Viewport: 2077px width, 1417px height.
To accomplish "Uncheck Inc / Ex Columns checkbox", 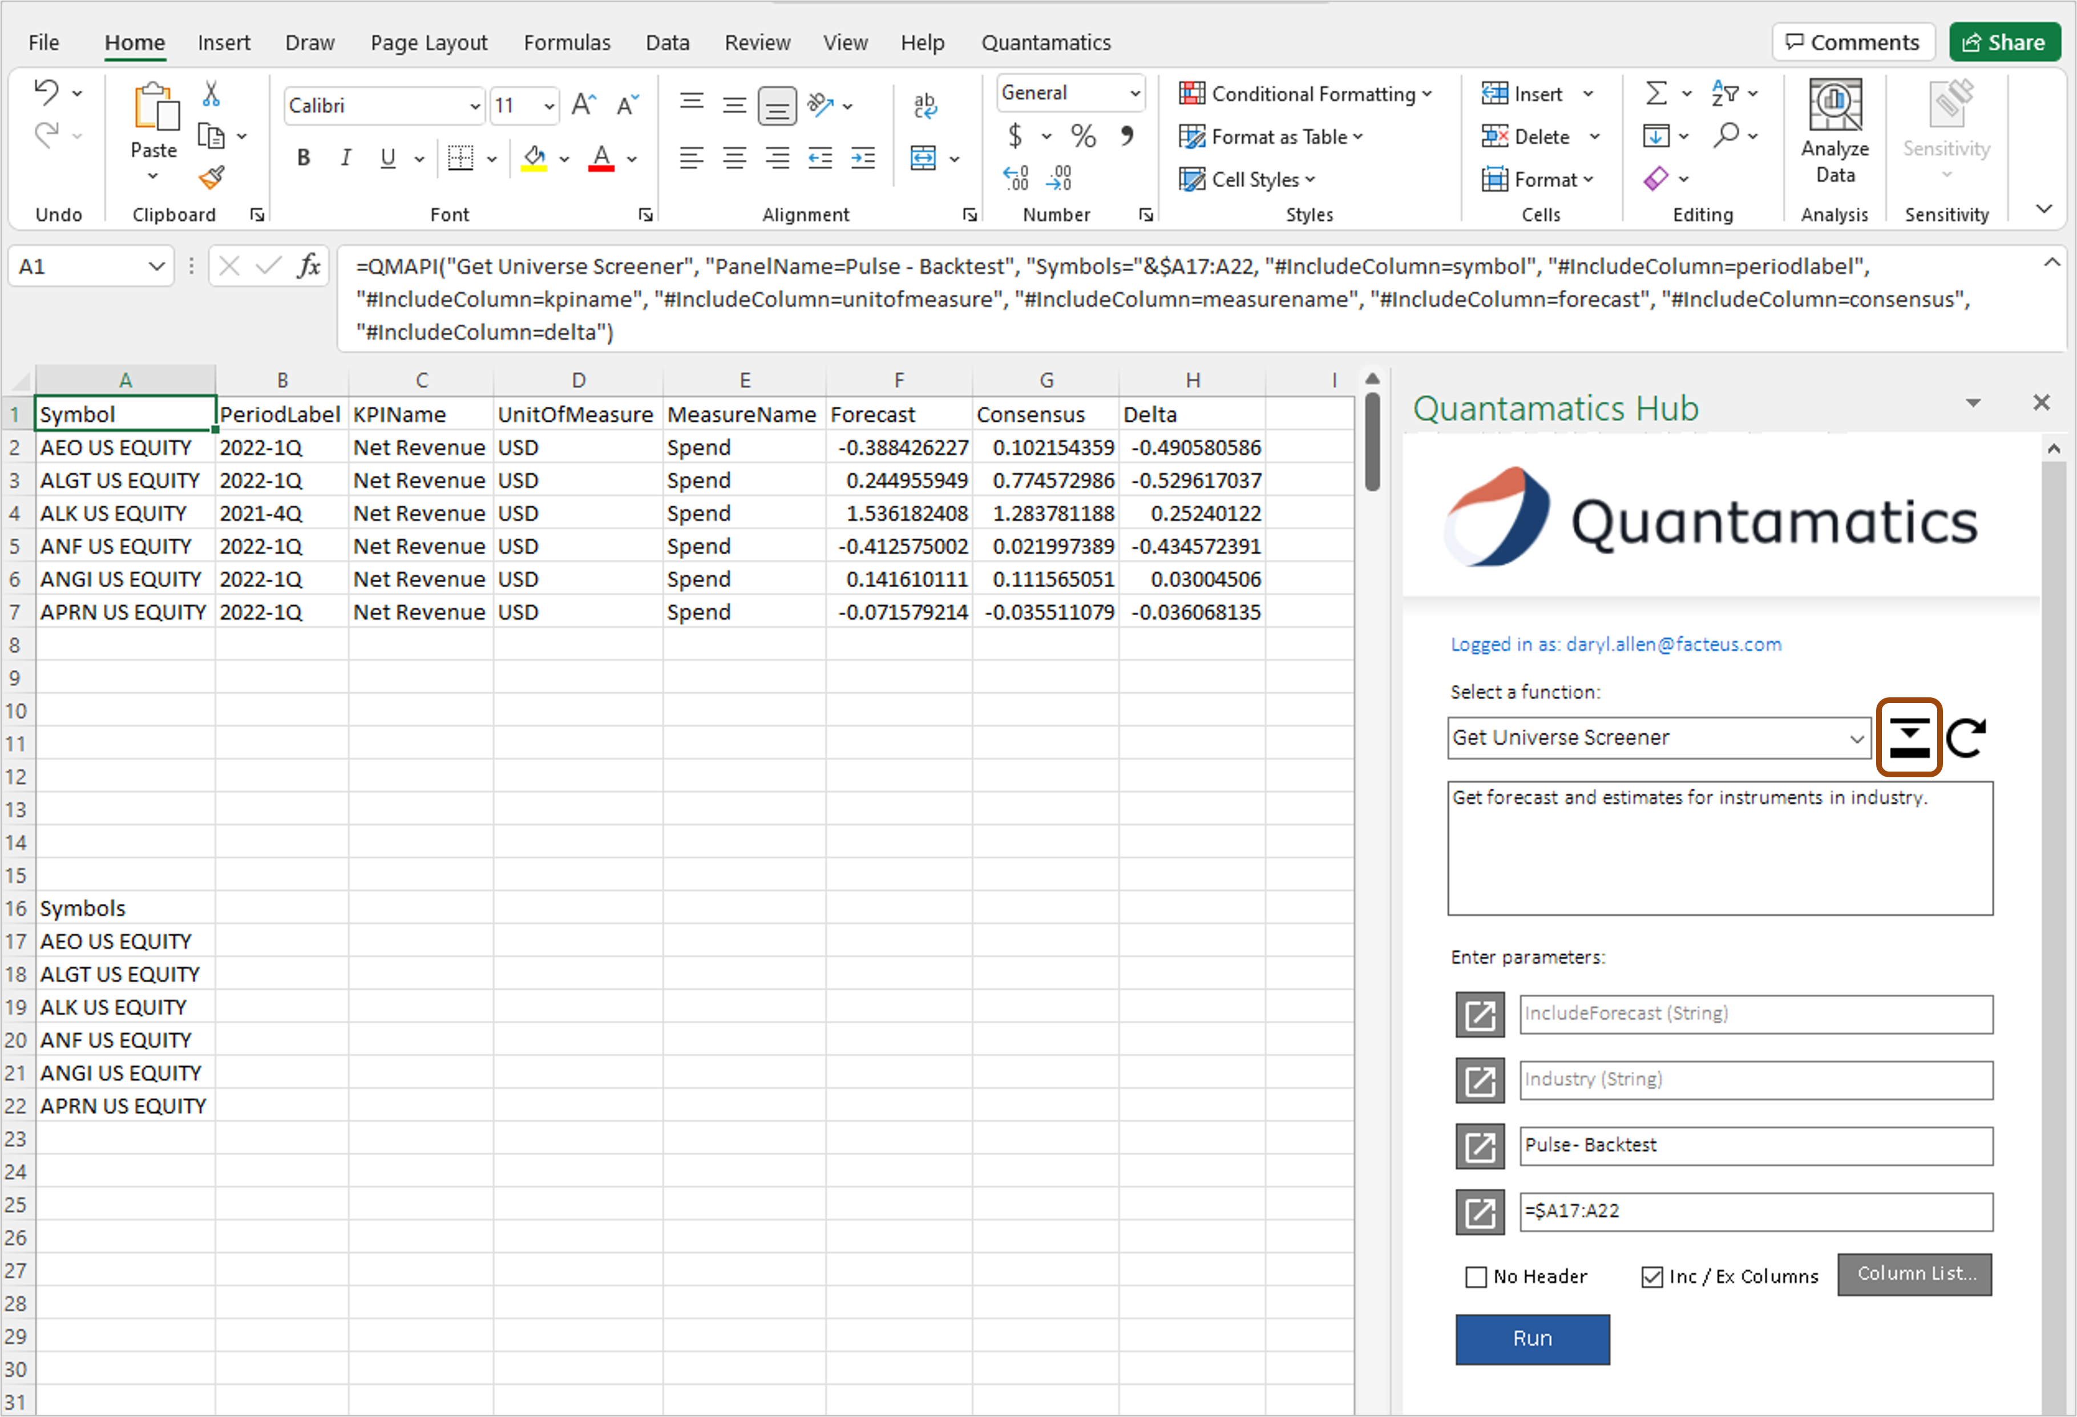I will (1651, 1277).
